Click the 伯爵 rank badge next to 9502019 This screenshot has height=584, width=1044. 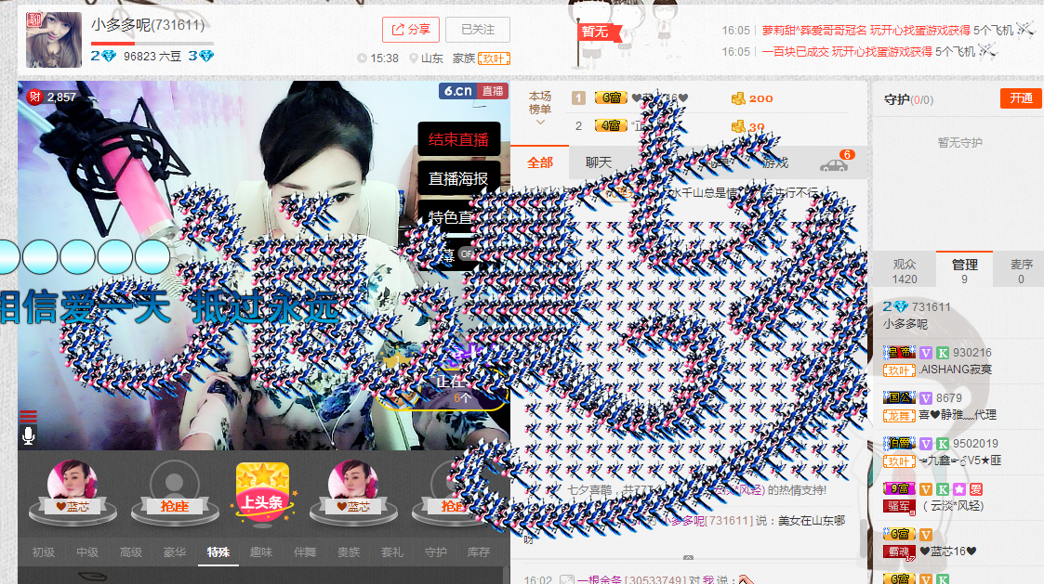pyautogui.click(x=900, y=444)
